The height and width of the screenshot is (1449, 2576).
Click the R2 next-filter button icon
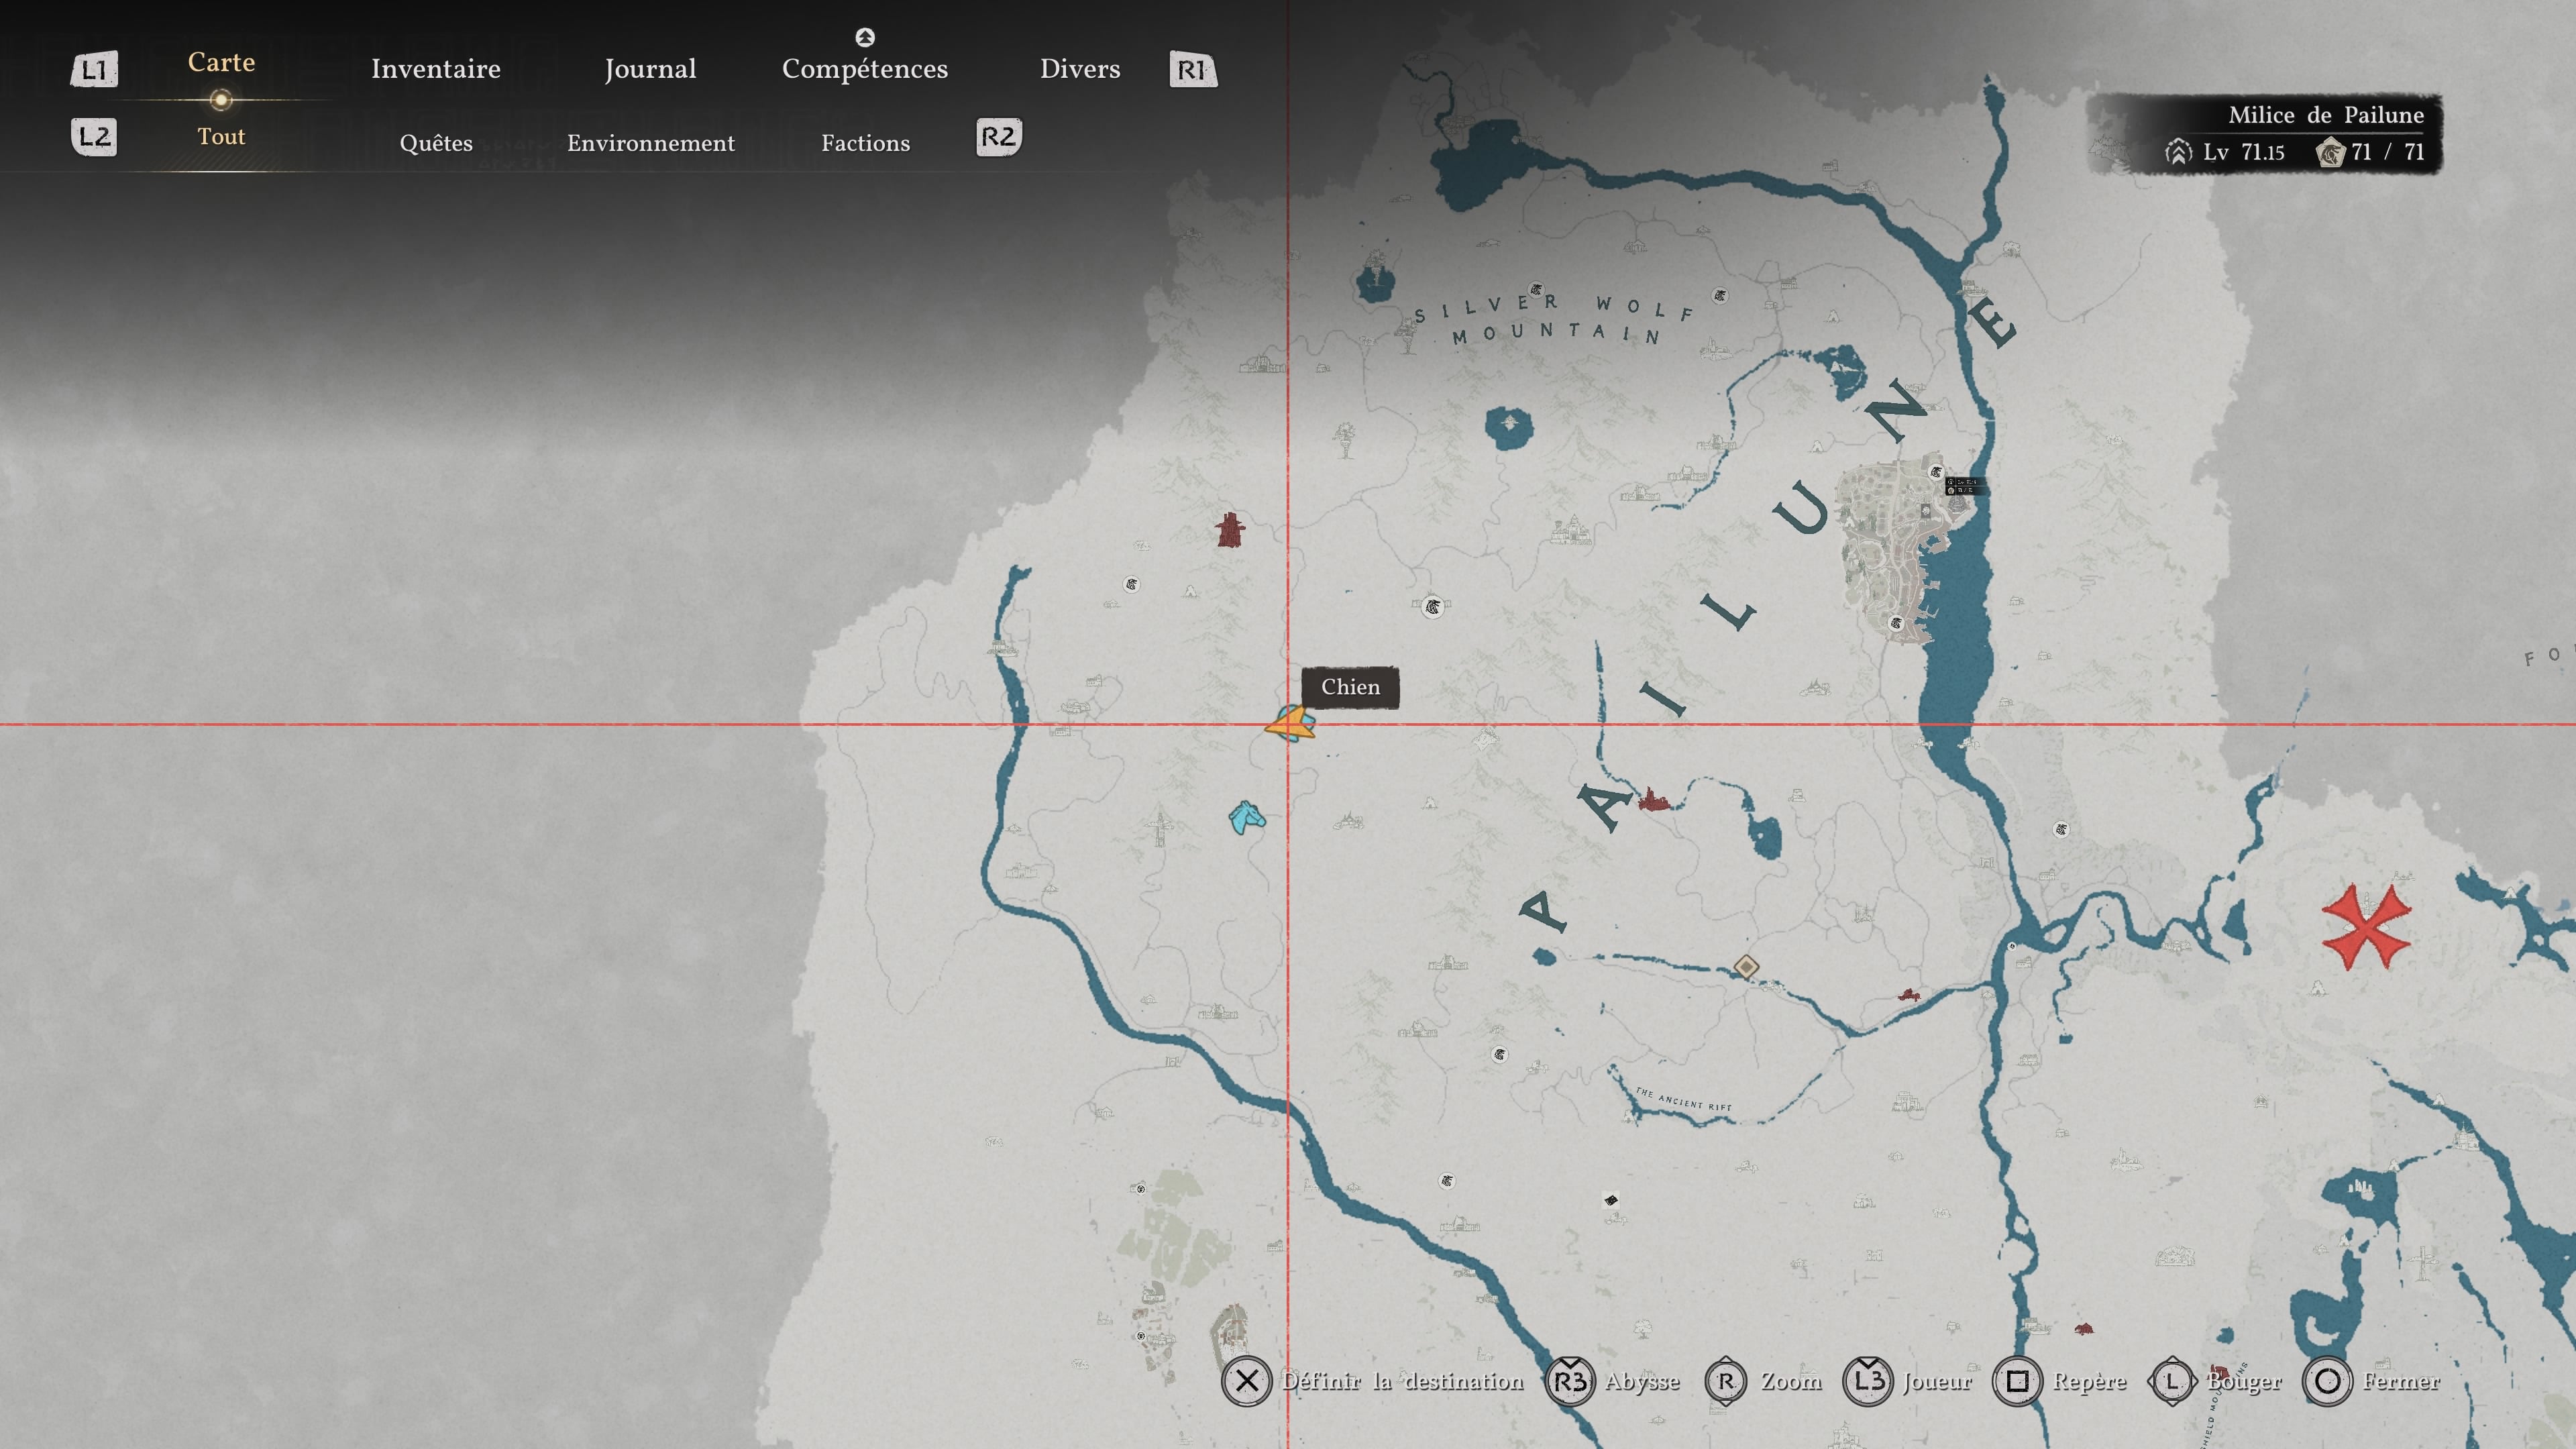(x=999, y=137)
